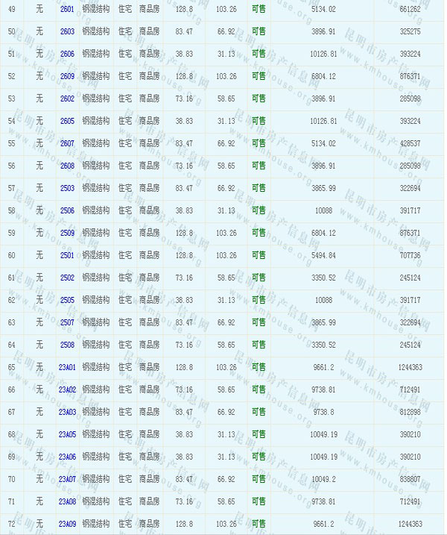Open the 2509 unit link
The image size is (447, 535).
click(x=67, y=233)
